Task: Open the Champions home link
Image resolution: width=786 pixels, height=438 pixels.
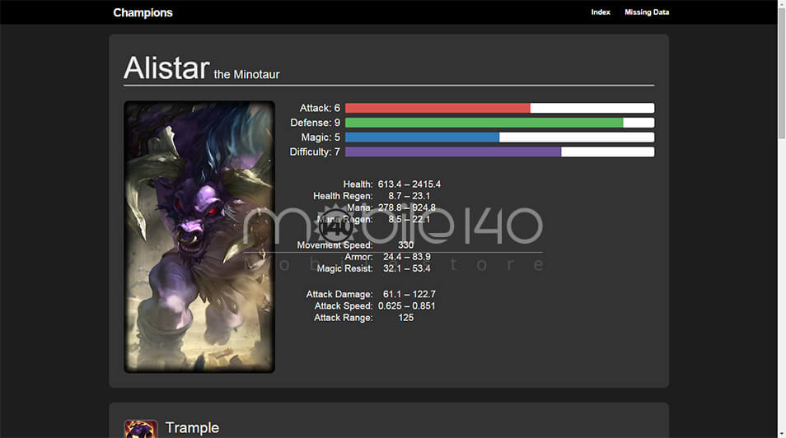Action: pyautogui.click(x=143, y=12)
